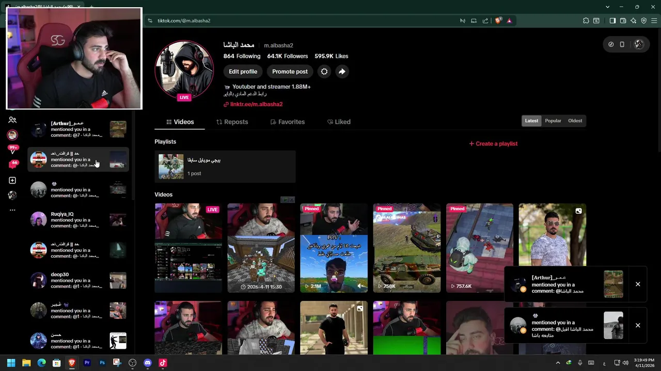Viewport: 661px width, 371px height.
Task: Open the pinned video with 2.1M views
Action: pos(334,248)
